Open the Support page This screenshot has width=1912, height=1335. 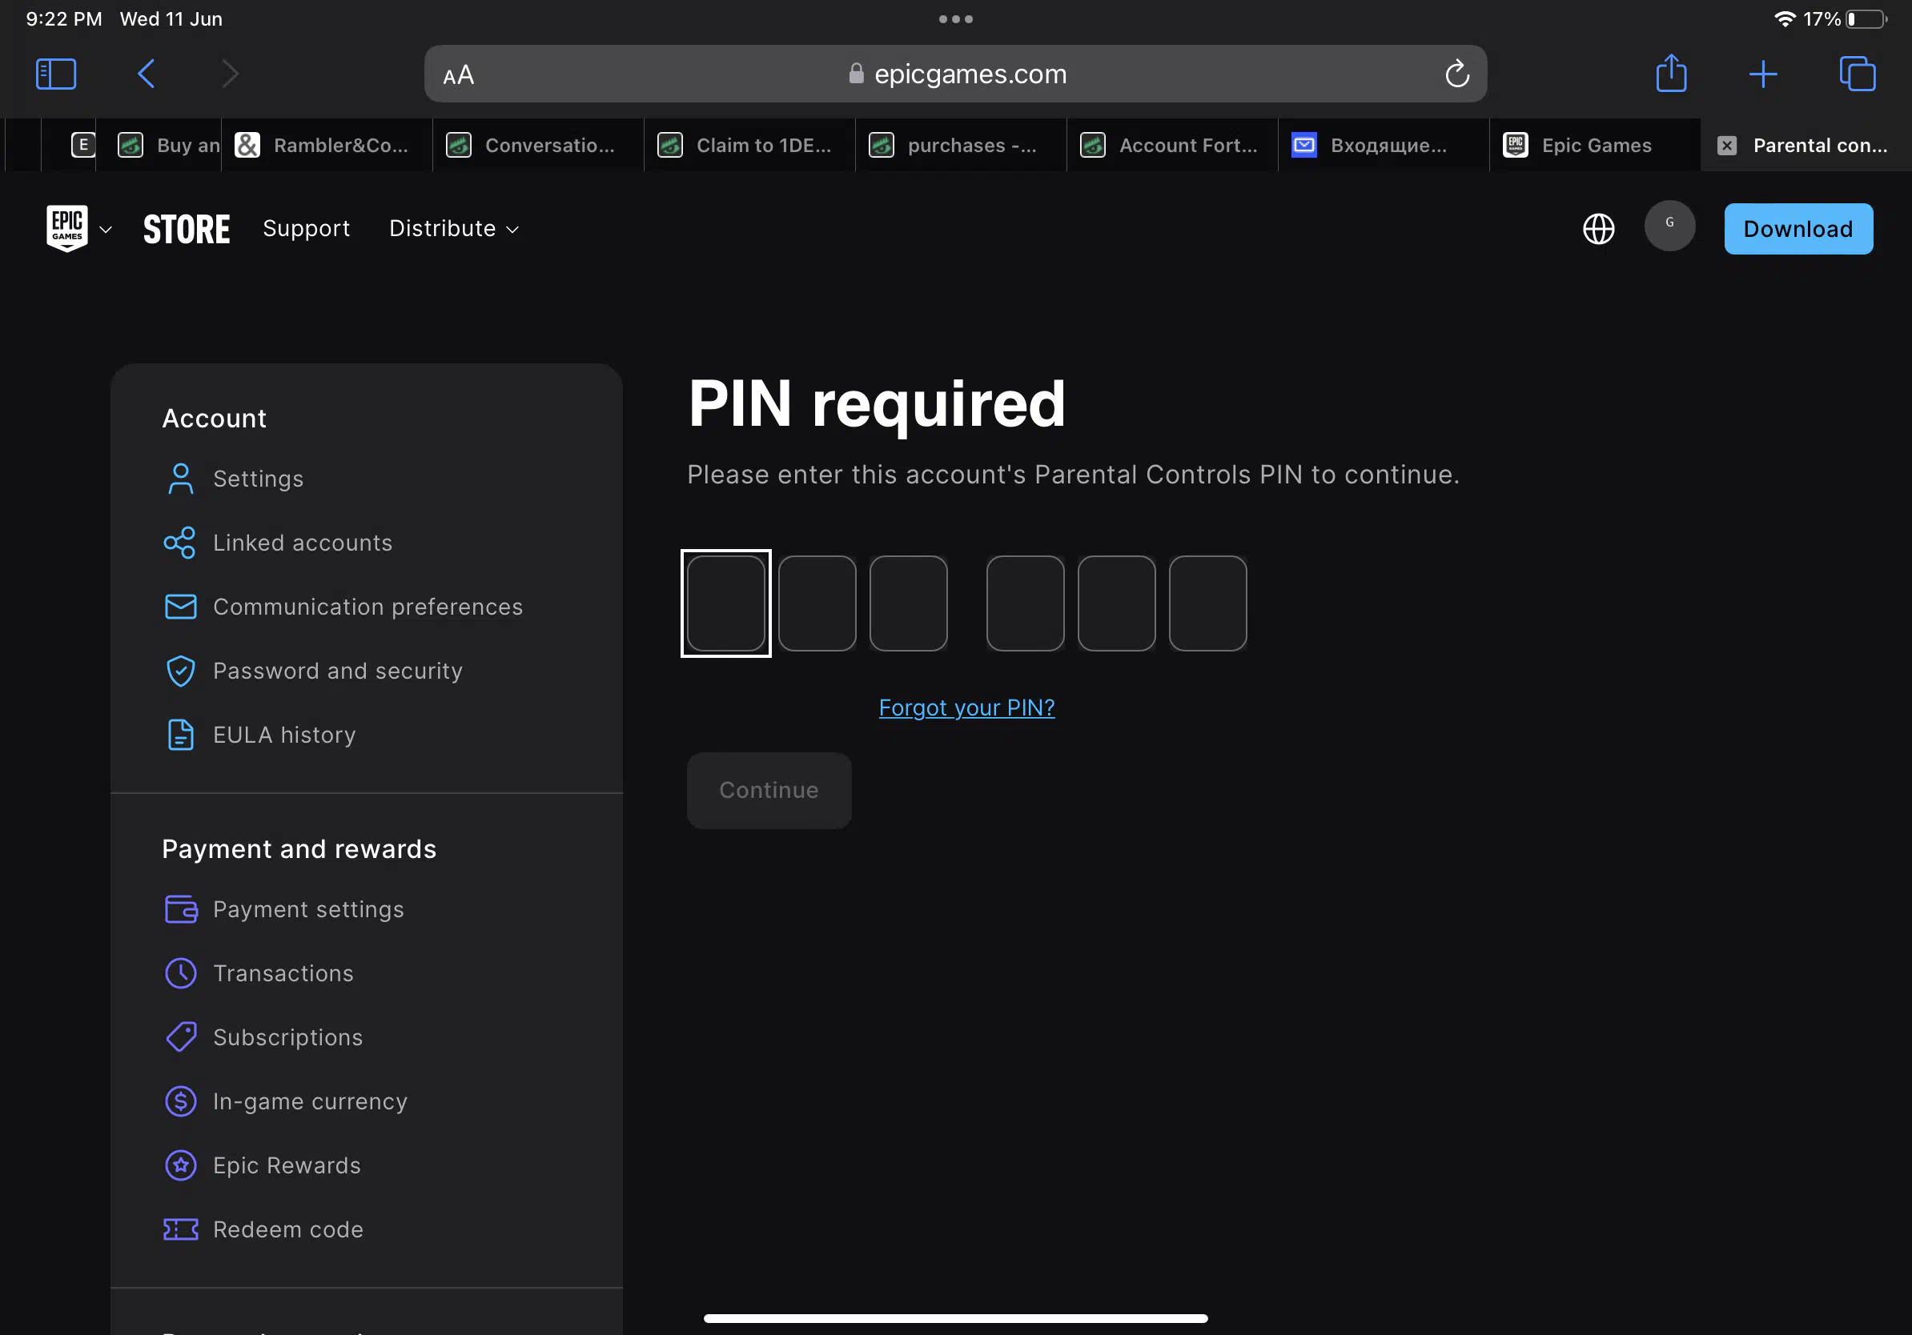[x=307, y=228]
